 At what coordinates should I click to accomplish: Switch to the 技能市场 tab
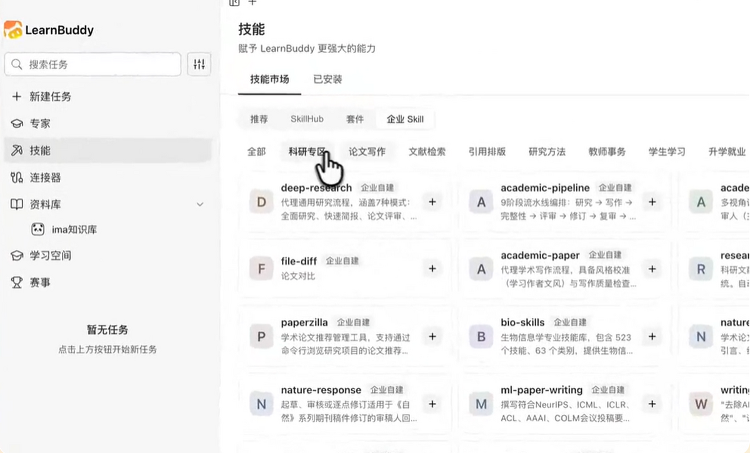point(269,79)
